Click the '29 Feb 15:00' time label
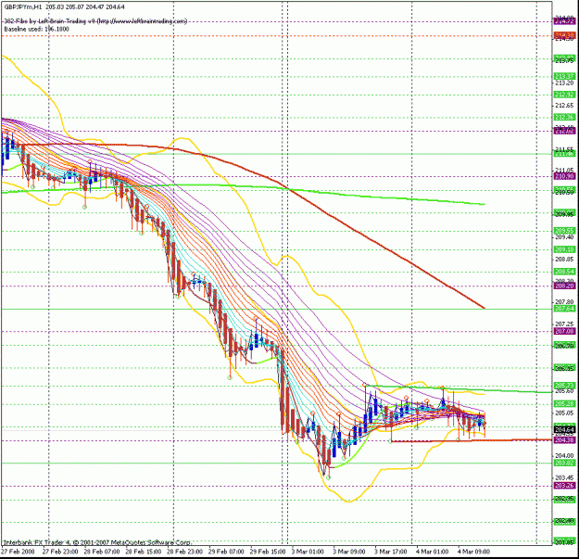579x559 pixels. 268,552
